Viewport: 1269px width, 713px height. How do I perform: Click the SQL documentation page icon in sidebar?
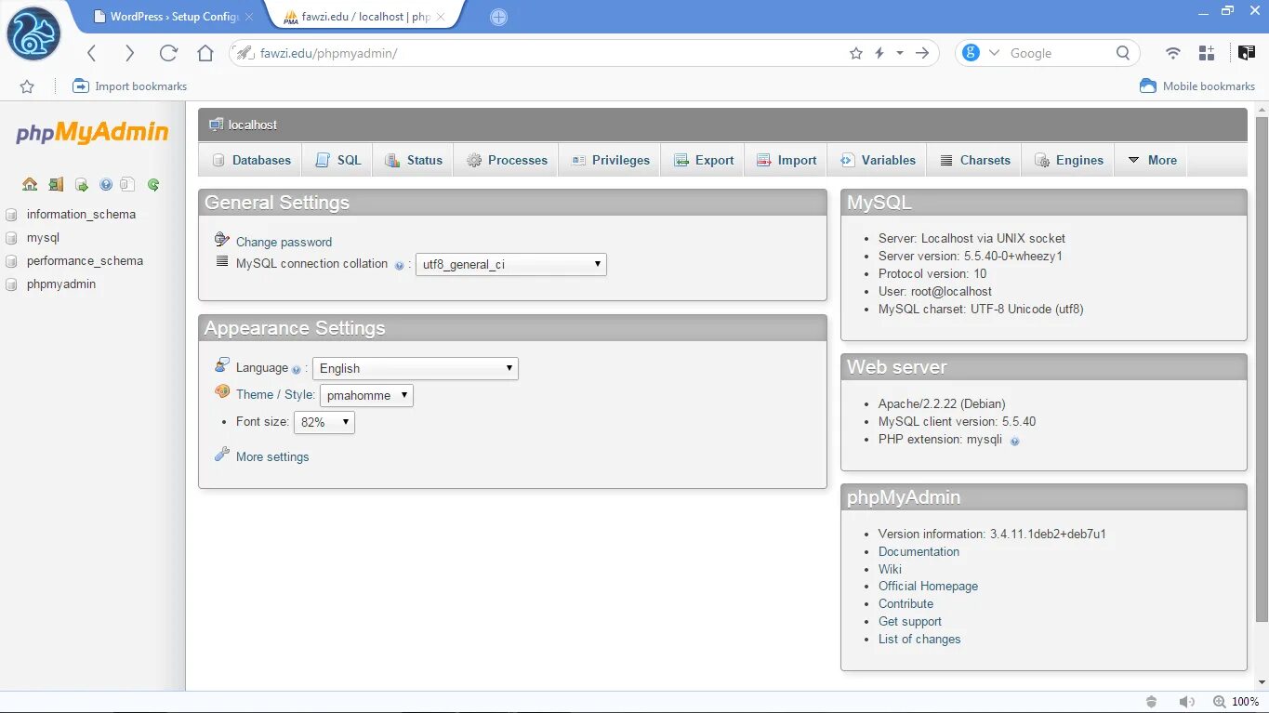coord(128,184)
